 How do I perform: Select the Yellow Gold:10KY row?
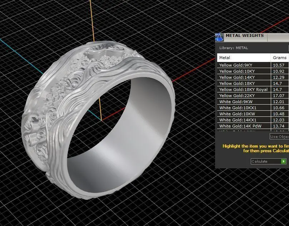pyautogui.click(x=253, y=71)
